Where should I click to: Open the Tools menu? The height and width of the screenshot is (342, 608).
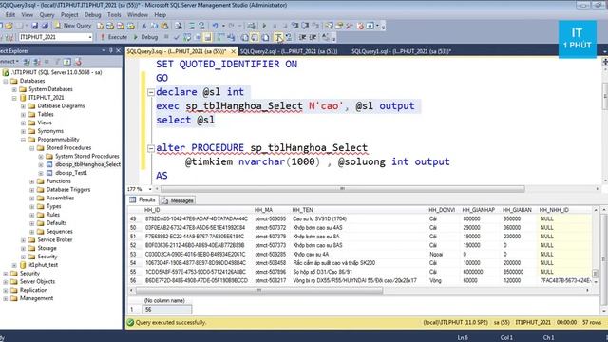(114, 15)
